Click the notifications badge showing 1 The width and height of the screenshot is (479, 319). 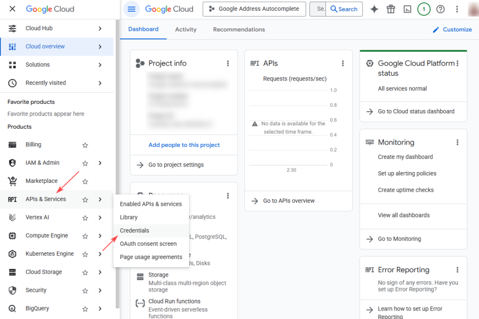click(x=424, y=9)
